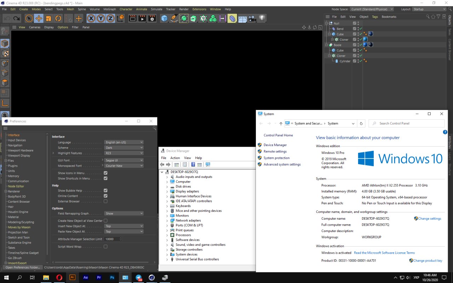Select the Scale tool
Viewport: 453px width, 283px height.
[48, 18]
